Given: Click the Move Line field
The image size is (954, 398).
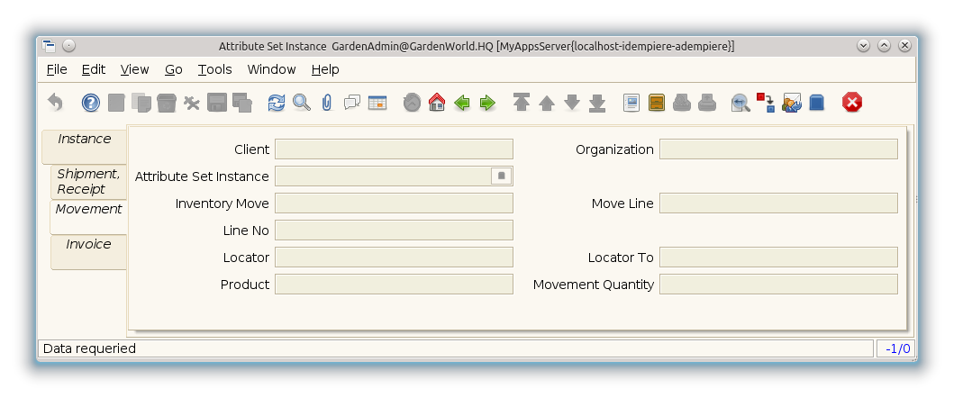Looking at the screenshot, I should pos(778,204).
